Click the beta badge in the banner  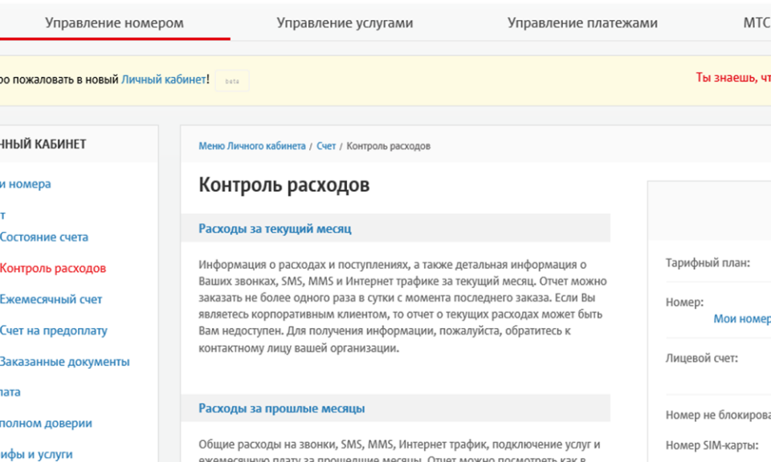coord(232,81)
